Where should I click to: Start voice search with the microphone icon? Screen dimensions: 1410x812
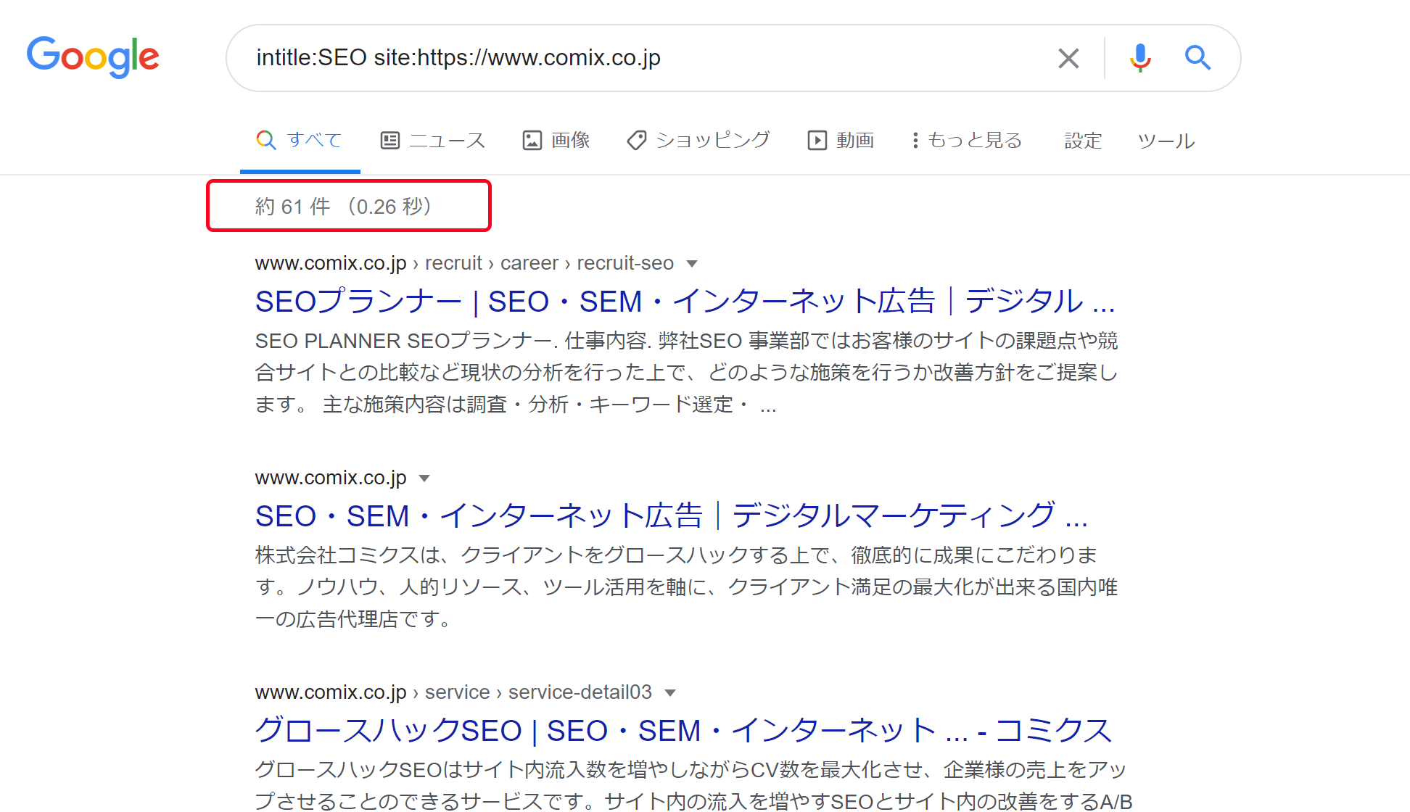click(x=1140, y=57)
